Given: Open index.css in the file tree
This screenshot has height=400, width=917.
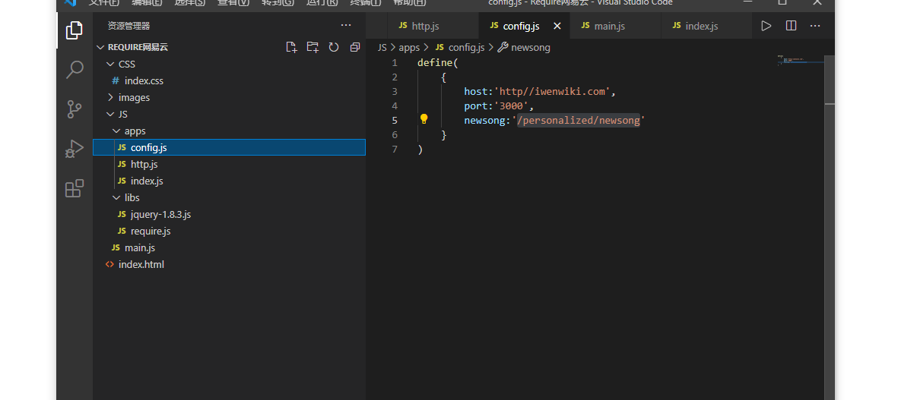Looking at the screenshot, I should [229, 80].
